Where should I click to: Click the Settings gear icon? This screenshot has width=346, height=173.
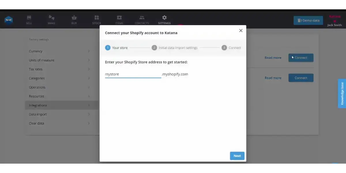coord(164,18)
